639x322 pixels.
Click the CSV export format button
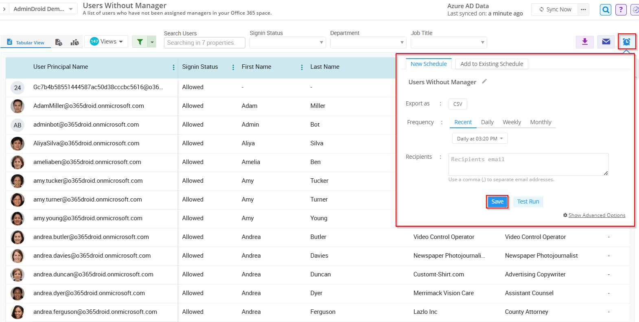[x=458, y=104]
